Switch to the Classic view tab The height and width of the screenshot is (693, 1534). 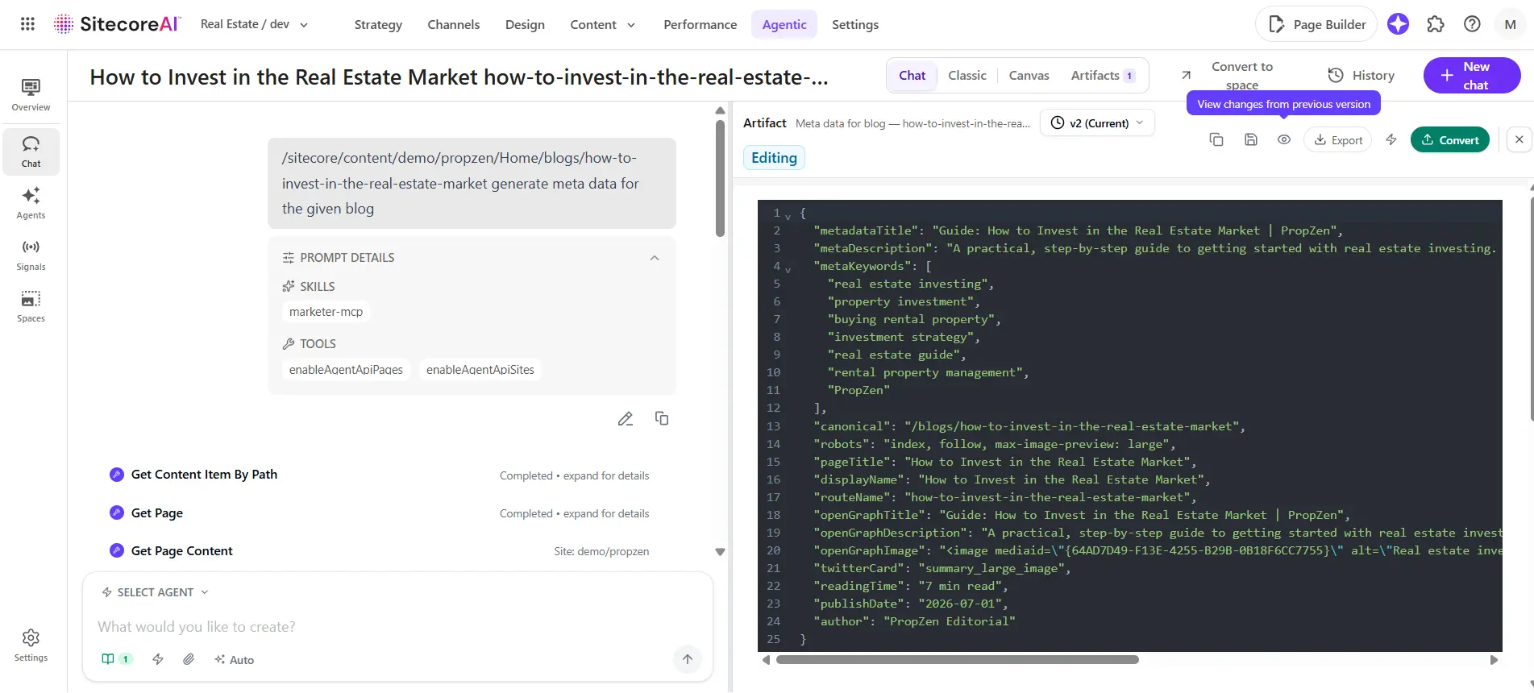pyautogui.click(x=967, y=75)
